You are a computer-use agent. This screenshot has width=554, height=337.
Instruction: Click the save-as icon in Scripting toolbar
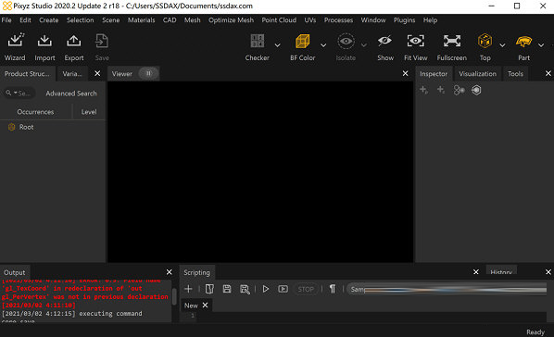click(245, 289)
